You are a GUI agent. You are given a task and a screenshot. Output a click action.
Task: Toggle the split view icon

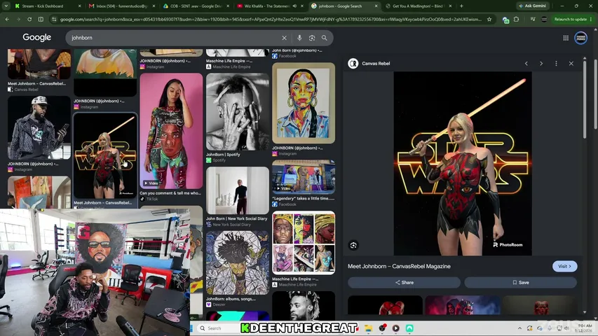41,19
